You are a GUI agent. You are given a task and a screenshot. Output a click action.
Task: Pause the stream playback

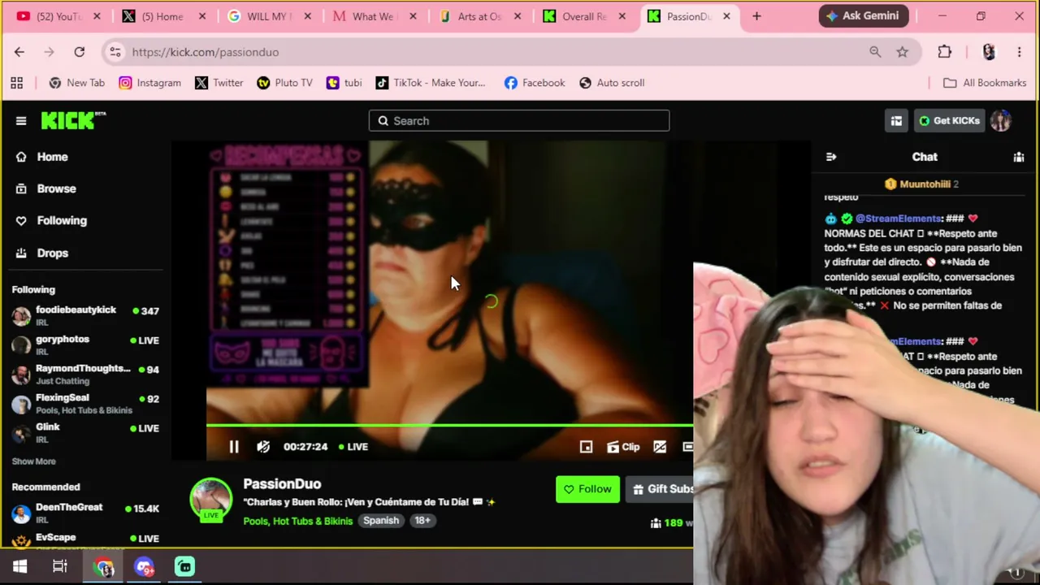(x=234, y=447)
